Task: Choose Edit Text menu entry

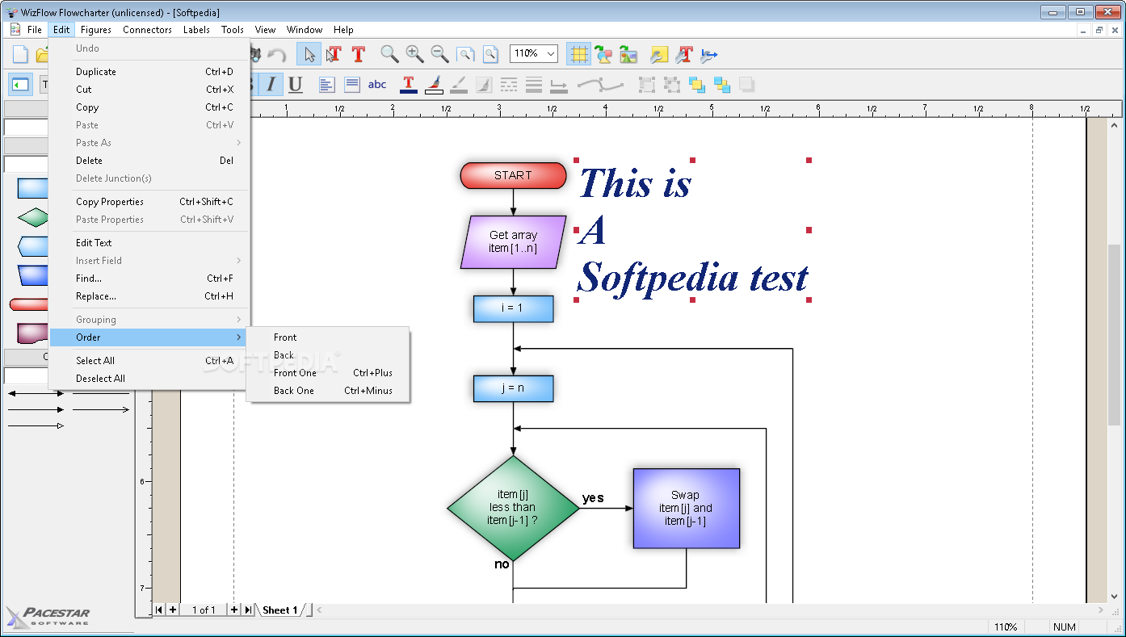Action: coord(149,243)
